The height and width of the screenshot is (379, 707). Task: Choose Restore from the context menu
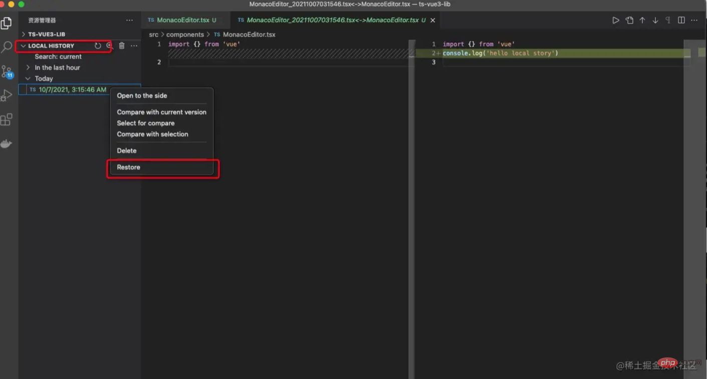tap(129, 167)
